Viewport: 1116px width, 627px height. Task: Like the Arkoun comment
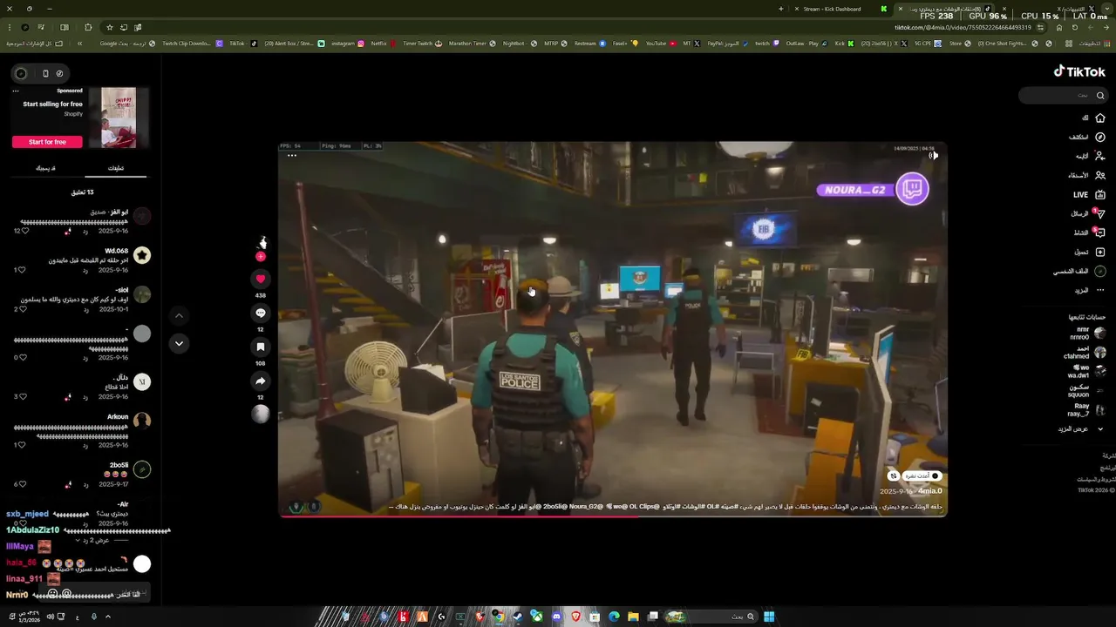[x=24, y=445]
